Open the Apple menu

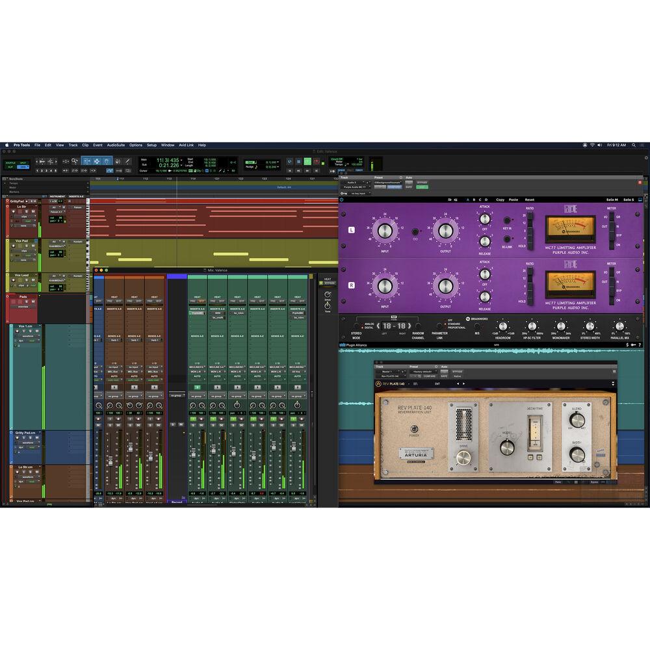(x=6, y=145)
